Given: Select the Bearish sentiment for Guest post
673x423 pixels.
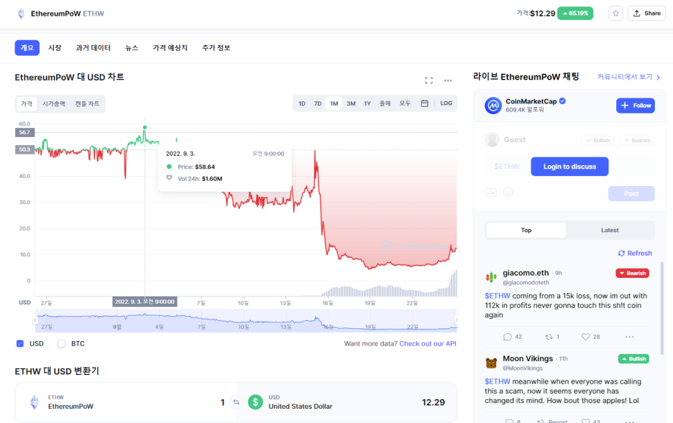Looking at the screenshot, I should click(637, 140).
